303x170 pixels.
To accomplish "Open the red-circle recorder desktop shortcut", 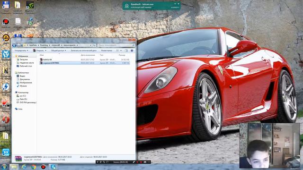I will (6, 22).
